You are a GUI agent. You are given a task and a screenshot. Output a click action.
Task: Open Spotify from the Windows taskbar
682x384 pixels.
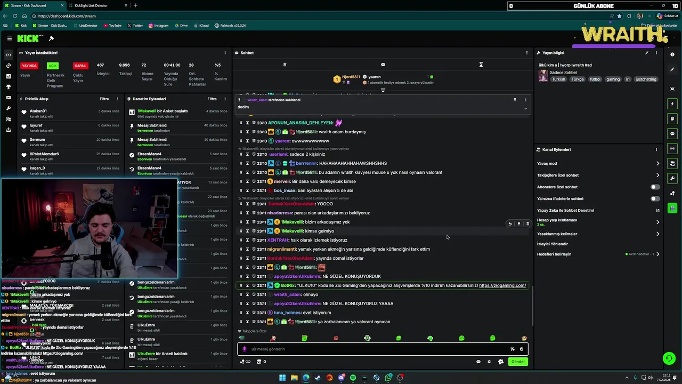[353, 378]
